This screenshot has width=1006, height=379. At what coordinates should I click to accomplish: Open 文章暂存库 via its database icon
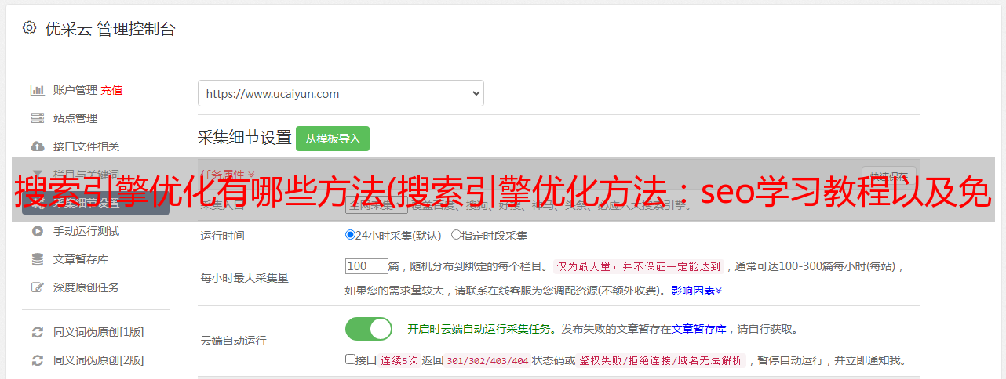pyautogui.click(x=37, y=259)
